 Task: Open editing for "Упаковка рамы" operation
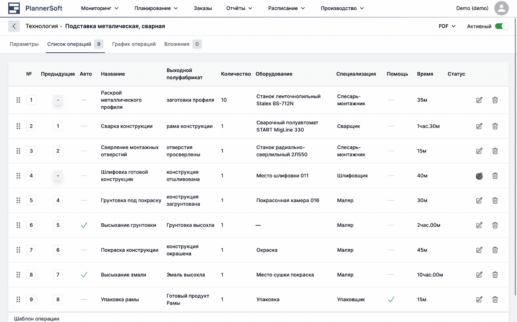(x=479, y=299)
